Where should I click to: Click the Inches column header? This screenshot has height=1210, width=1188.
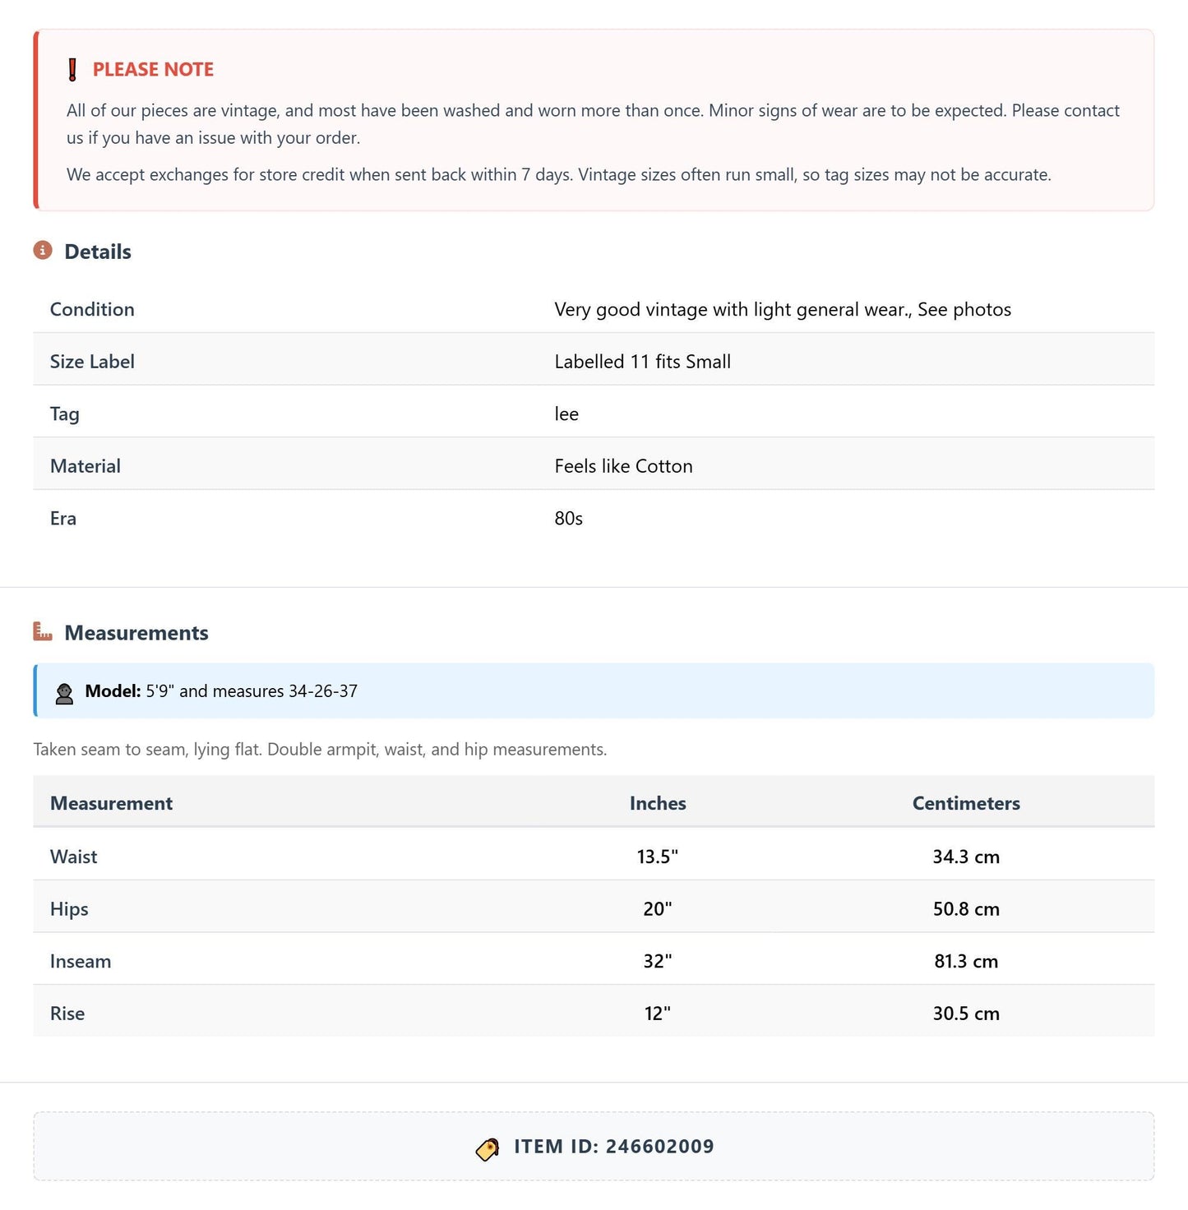pos(658,803)
